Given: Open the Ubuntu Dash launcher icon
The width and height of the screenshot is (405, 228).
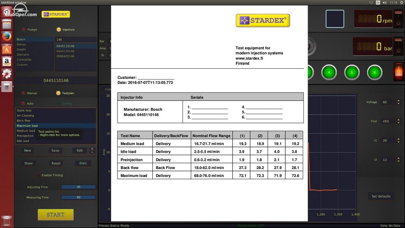Looking at the screenshot, I should click(7, 12).
